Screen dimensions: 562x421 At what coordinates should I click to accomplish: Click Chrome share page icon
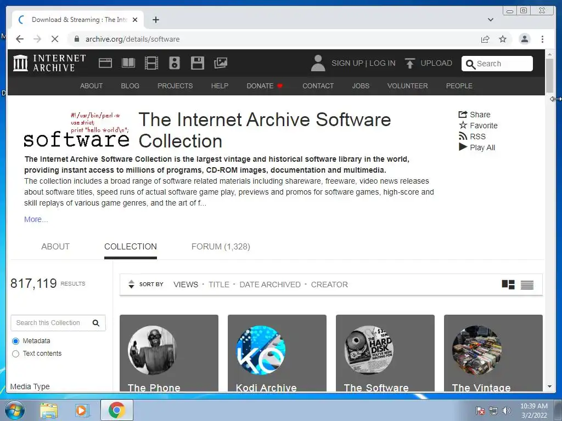pos(485,39)
